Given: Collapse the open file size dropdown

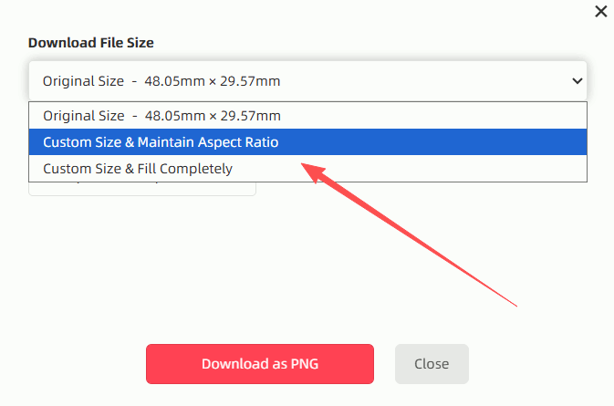Looking at the screenshot, I should (x=577, y=81).
